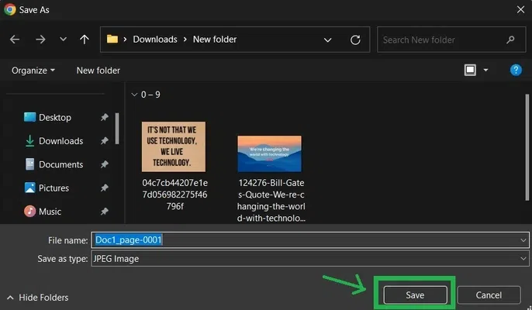Select the 'We live technology' image thumbnail
Image resolution: width=532 pixels, height=310 pixels.
174,146
